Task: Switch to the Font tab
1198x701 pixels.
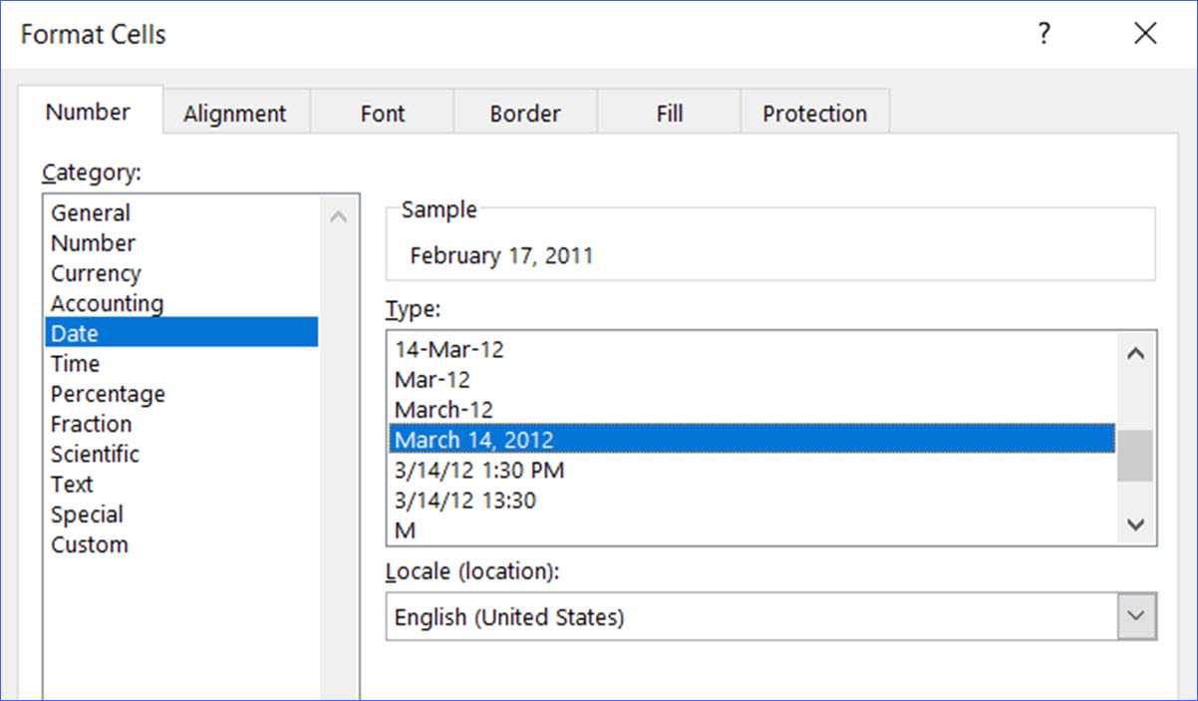Action: [382, 113]
